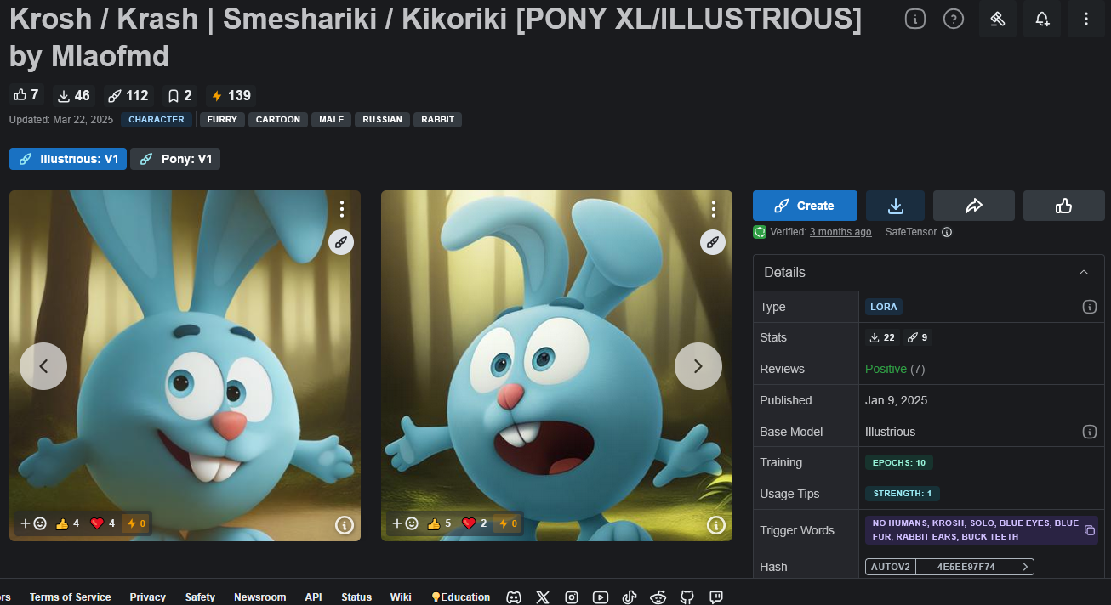1111x605 pixels.
Task: Select the MALE tag
Action: click(x=332, y=120)
